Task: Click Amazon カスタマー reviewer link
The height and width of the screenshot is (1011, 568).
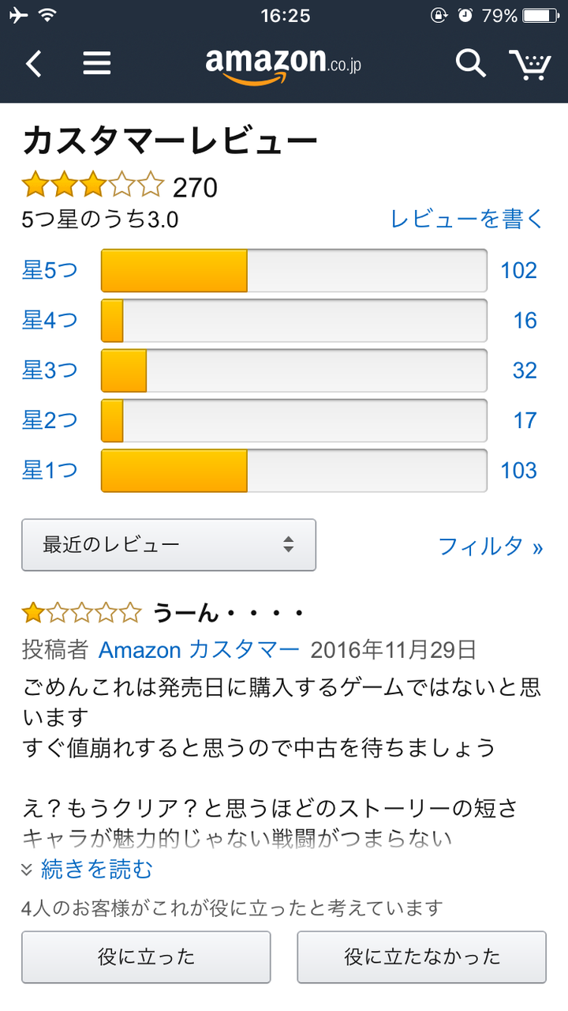Action: 199,650
